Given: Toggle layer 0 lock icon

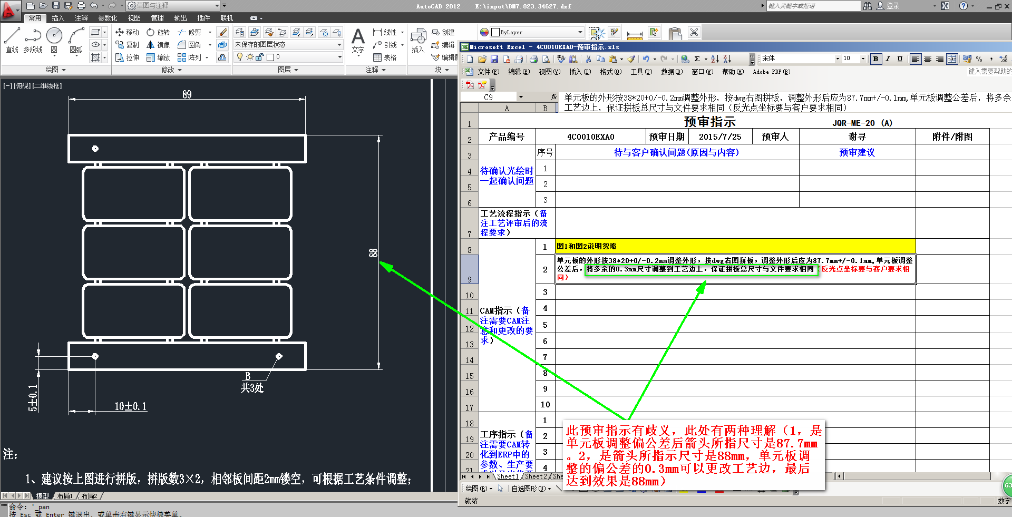Looking at the screenshot, I should pyautogui.click(x=259, y=57).
